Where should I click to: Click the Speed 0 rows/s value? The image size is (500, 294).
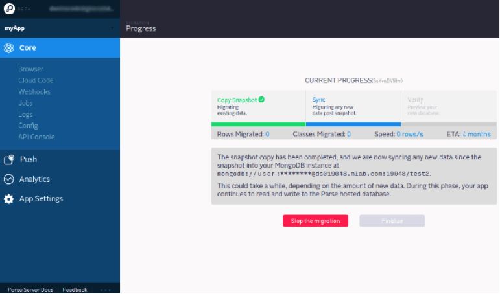(x=410, y=135)
